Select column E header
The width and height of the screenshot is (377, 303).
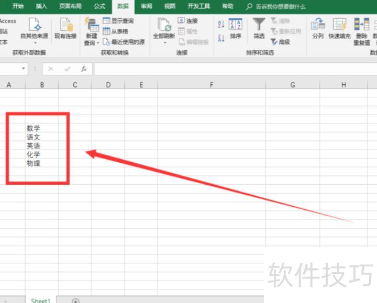pyautogui.click(x=141, y=85)
